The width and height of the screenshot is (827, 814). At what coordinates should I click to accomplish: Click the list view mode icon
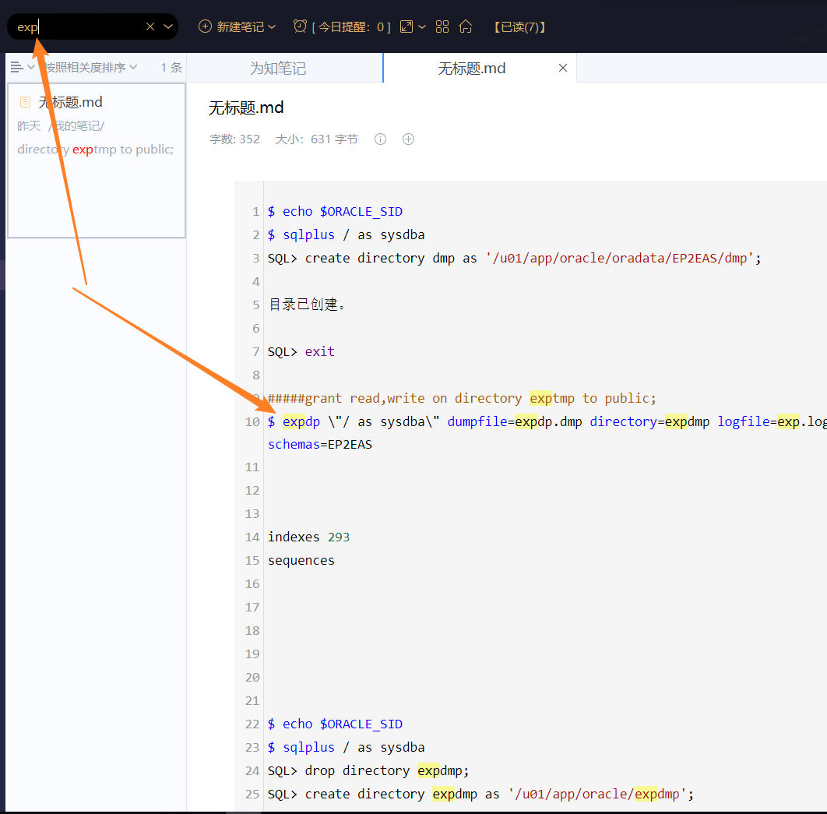[17, 68]
